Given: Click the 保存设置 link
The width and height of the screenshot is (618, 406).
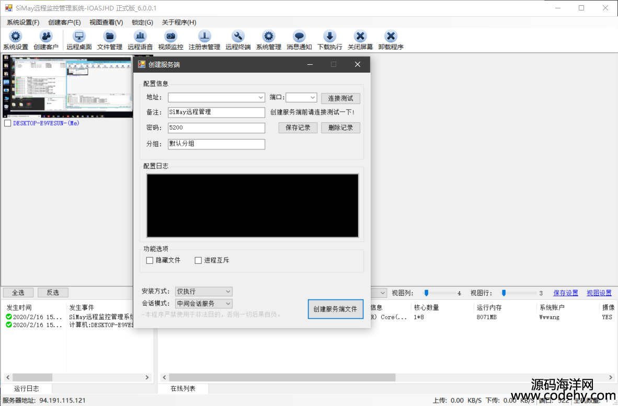Looking at the screenshot, I should click(566, 293).
